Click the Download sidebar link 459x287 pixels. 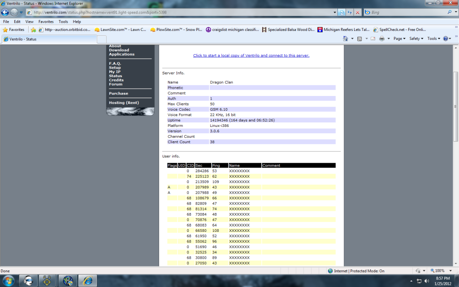(119, 50)
